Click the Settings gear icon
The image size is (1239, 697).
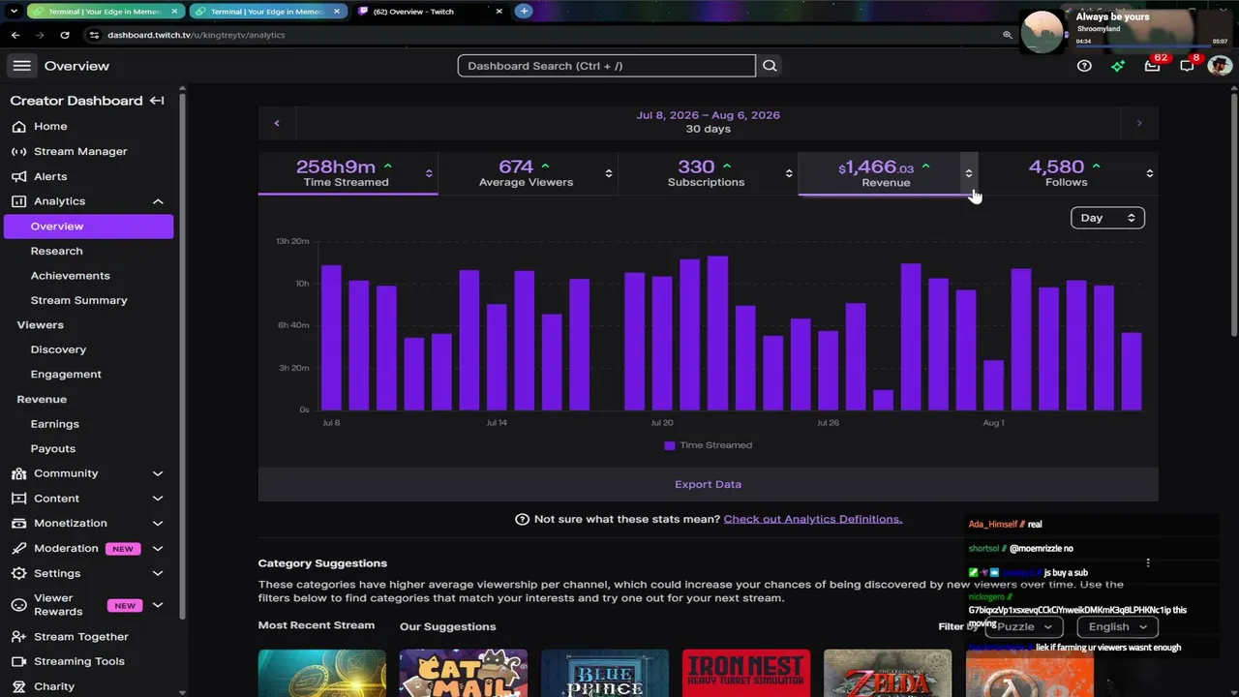pyautogui.click(x=18, y=573)
